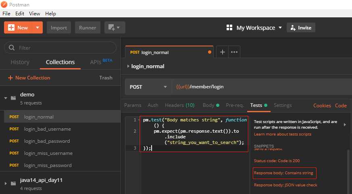Collapse the snippets panel arrow

345,124
